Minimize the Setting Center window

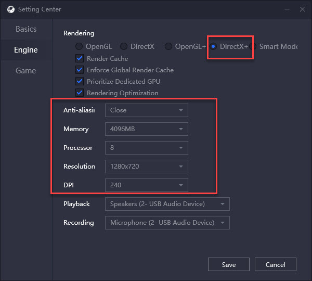pyautogui.click(x=284, y=9)
